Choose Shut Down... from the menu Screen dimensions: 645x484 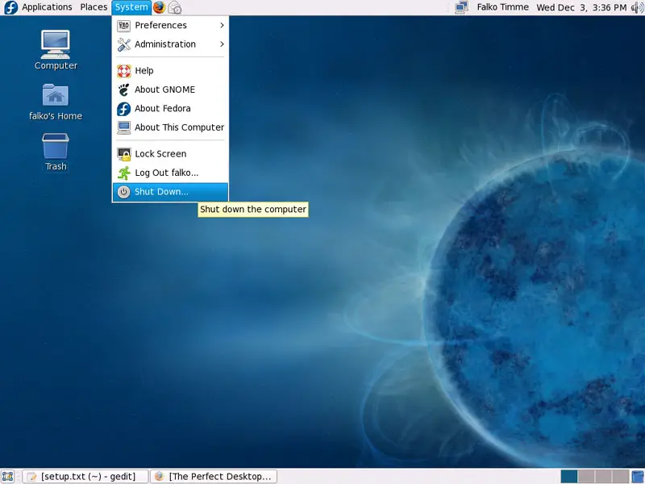[x=170, y=192]
